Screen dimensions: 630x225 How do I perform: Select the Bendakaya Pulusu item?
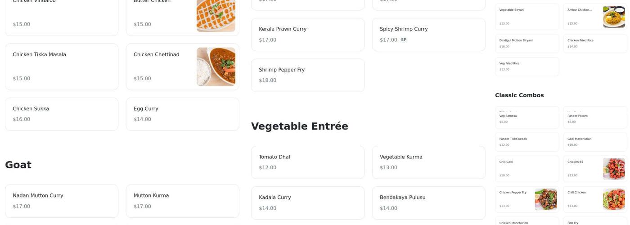pos(428,203)
